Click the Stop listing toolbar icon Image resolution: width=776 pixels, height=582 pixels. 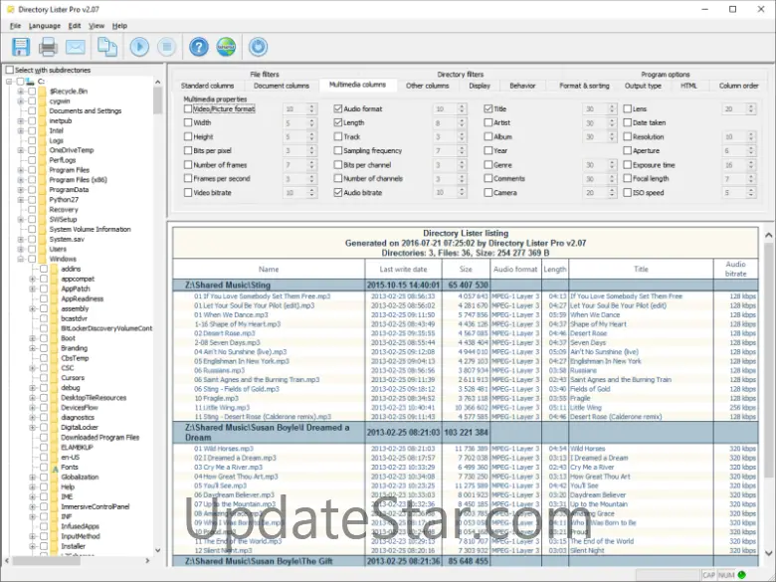click(167, 47)
